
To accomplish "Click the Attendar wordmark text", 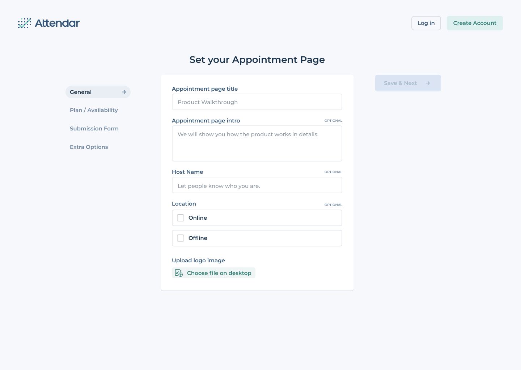I will (x=57, y=23).
